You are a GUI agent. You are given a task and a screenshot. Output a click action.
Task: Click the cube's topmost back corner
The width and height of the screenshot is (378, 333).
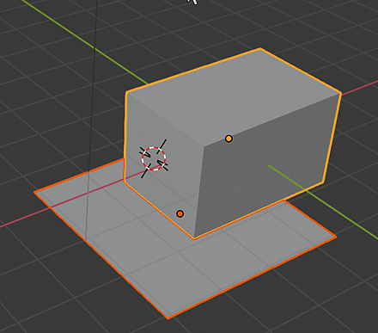click(x=260, y=48)
